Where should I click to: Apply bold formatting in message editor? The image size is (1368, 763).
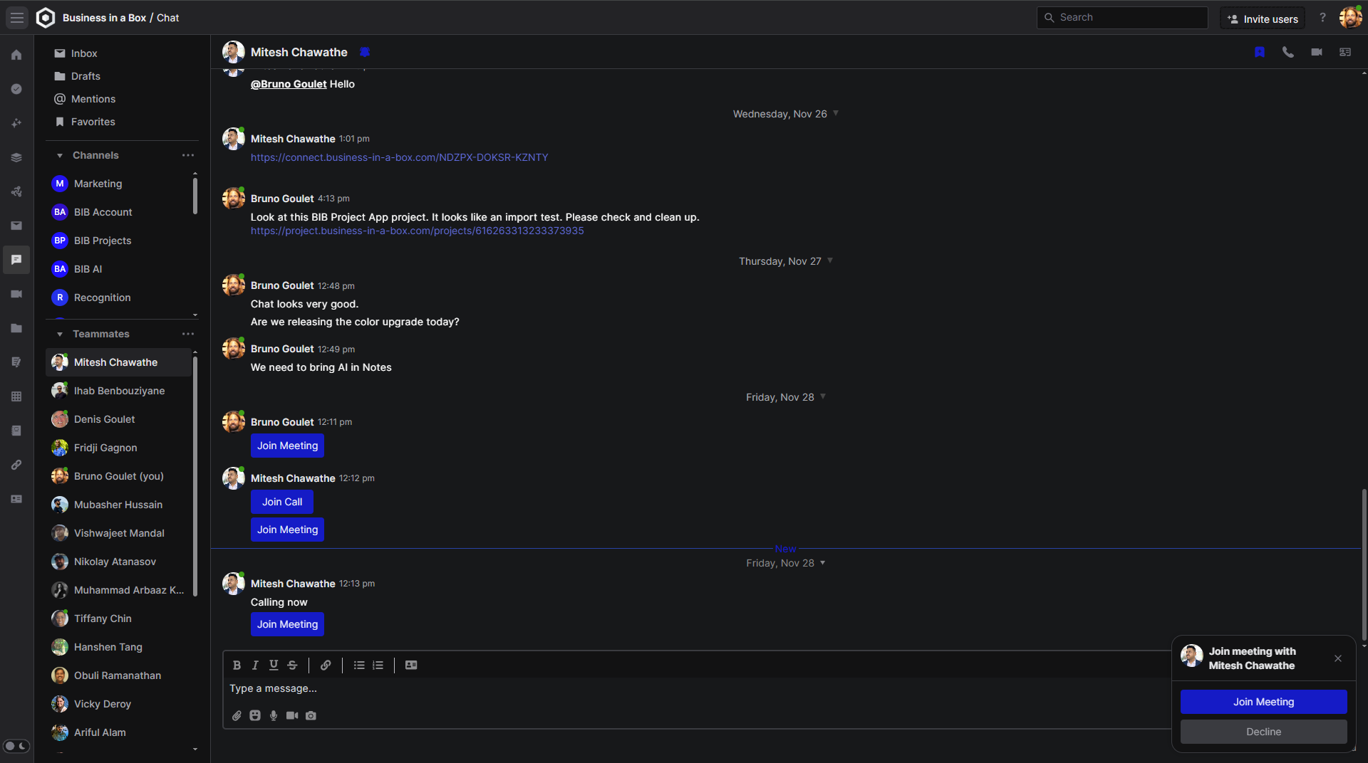(237, 665)
